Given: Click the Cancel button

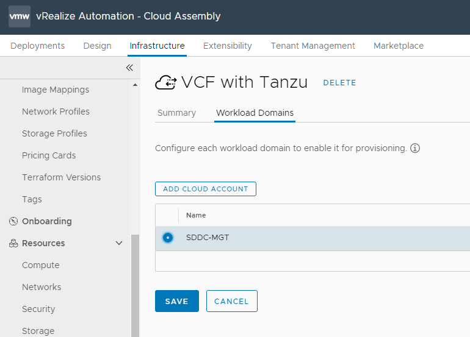Looking at the screenshot, I should (232, 301).
